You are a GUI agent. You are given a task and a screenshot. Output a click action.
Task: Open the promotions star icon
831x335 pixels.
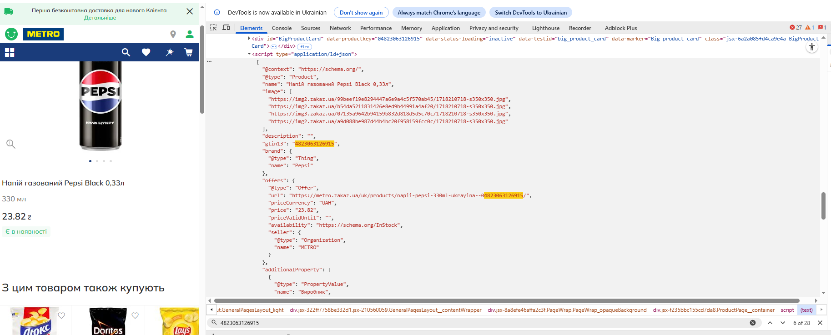tap(169, 52)
